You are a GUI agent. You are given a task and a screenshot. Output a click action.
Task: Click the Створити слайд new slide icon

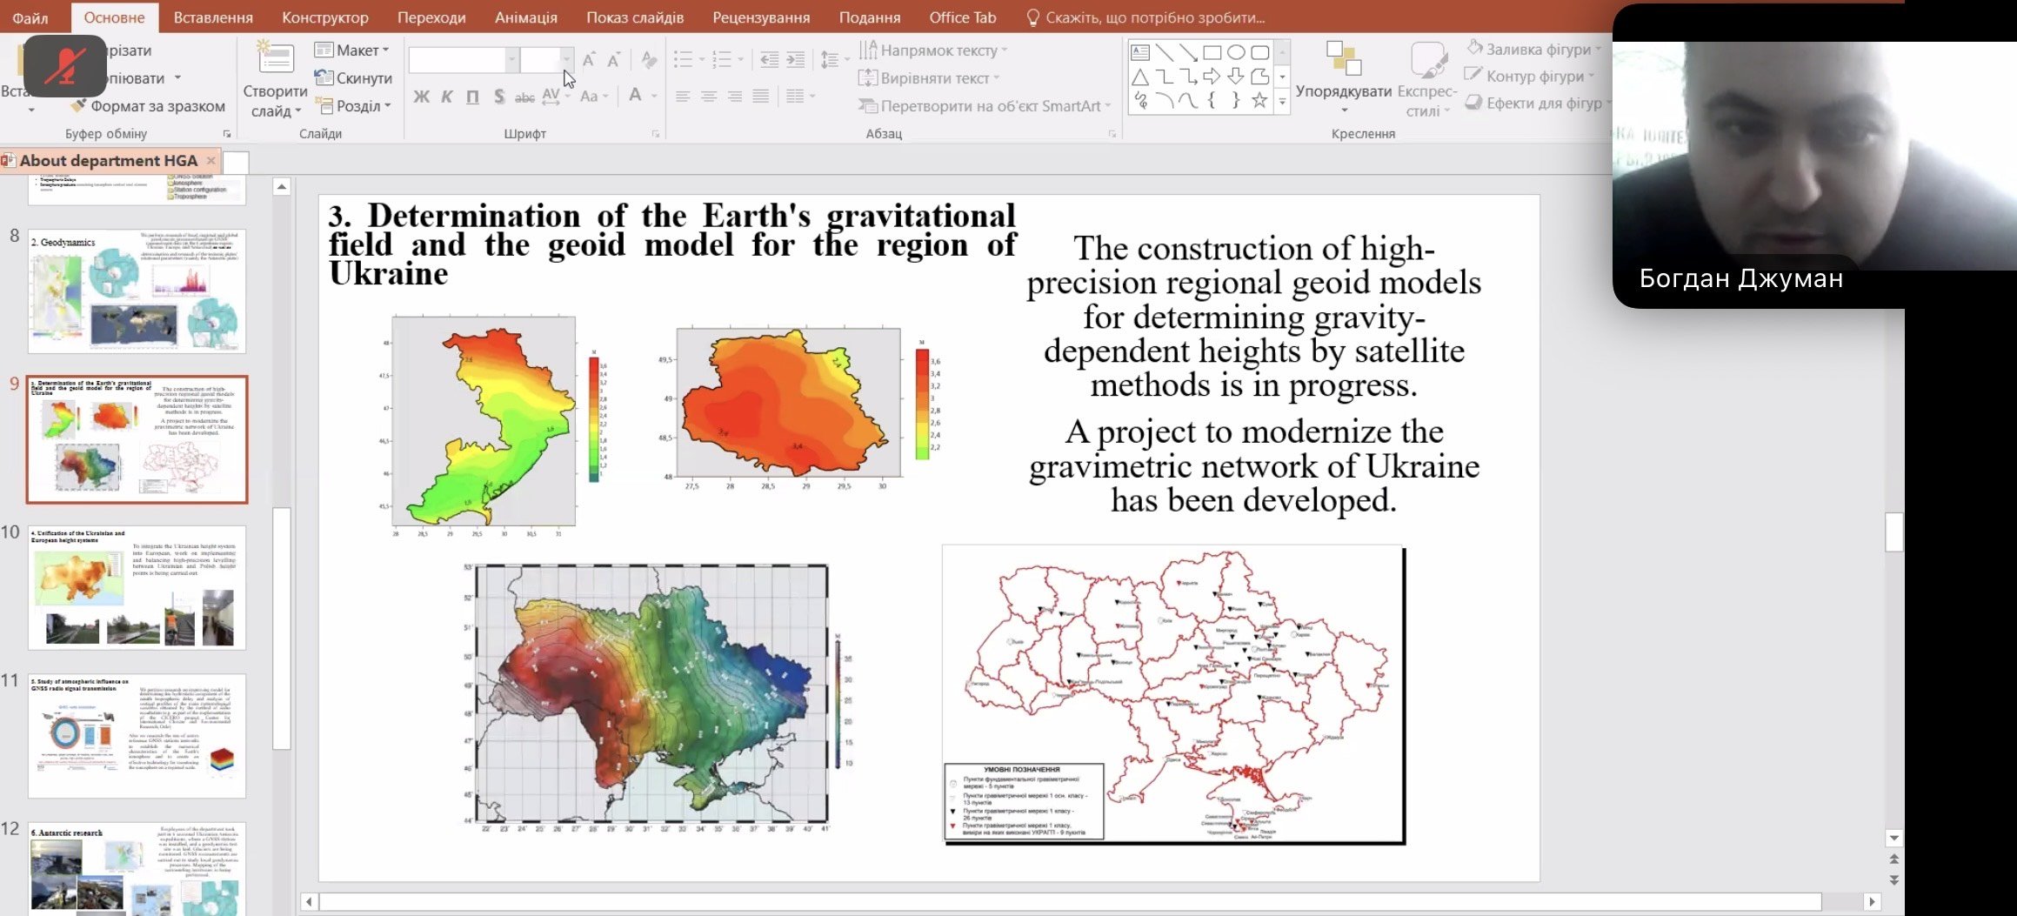tap(275, 58)
